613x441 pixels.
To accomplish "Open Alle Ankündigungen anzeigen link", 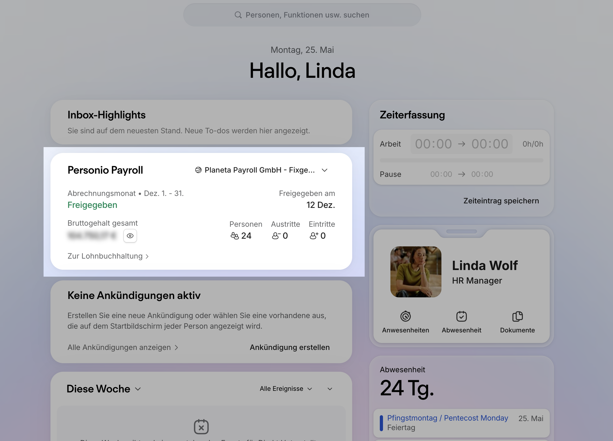I will coord(123,347).
